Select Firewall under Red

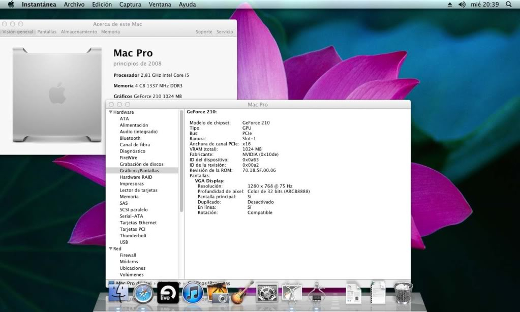[128, 255]
